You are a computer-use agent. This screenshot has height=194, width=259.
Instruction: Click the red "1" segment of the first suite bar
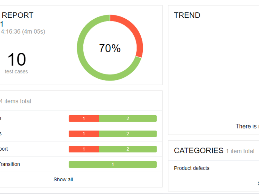(x=83, y=118)
